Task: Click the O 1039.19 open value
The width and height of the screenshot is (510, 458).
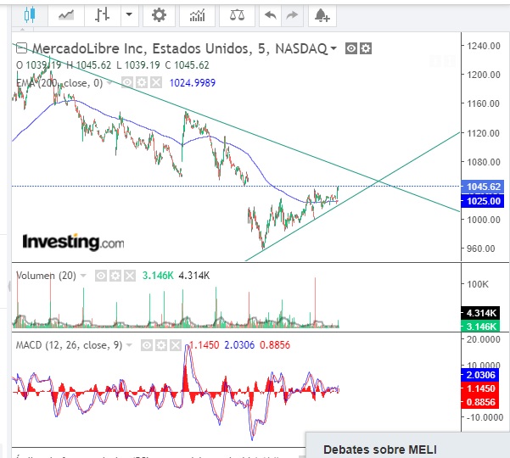Action: (39, 65)
